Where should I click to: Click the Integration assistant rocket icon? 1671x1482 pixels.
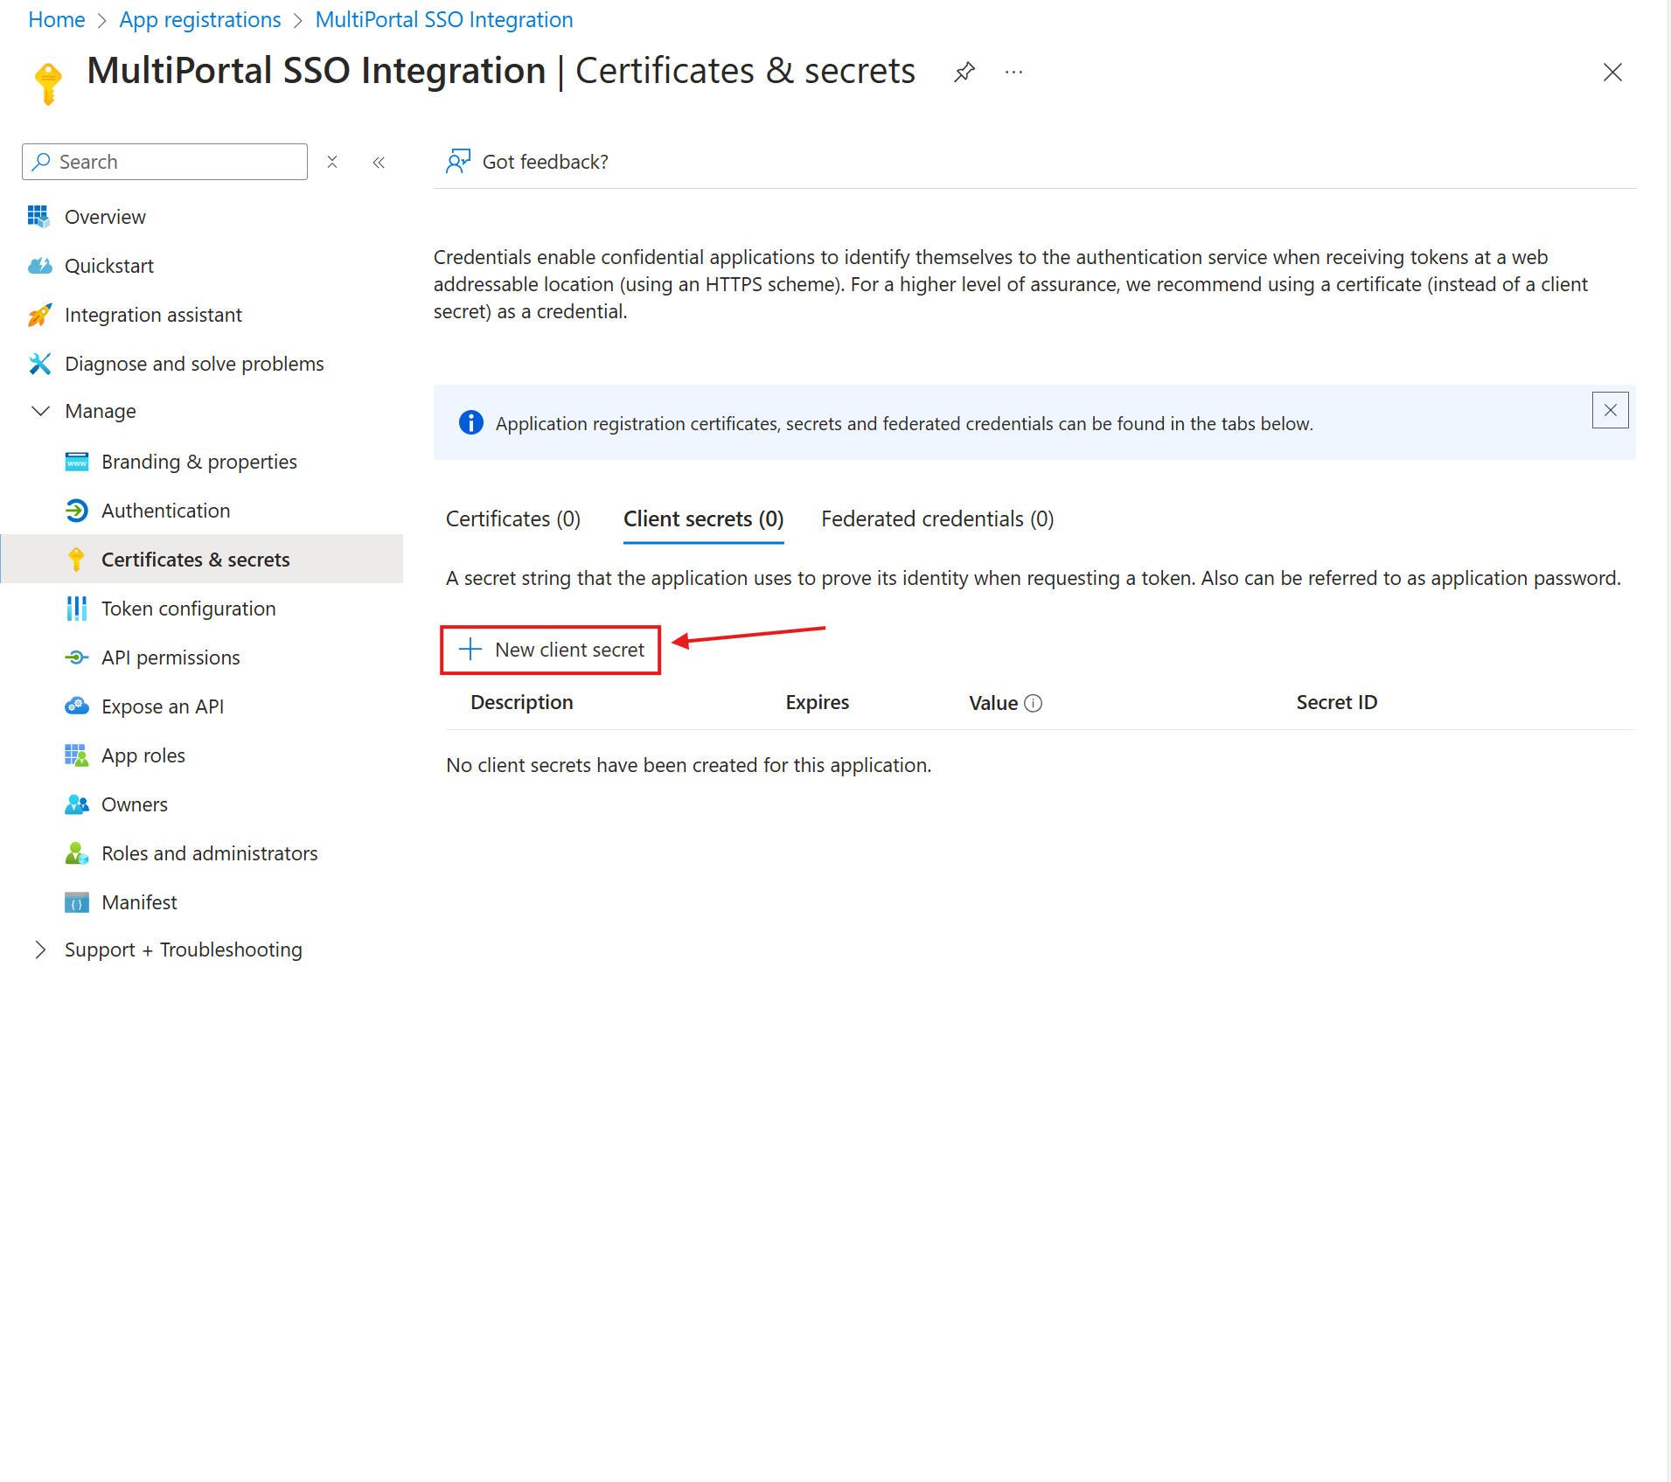pyautogui.click(x=39, y=315)
